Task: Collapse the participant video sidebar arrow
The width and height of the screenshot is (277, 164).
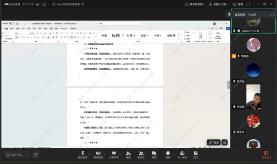Action: (229, 85)
